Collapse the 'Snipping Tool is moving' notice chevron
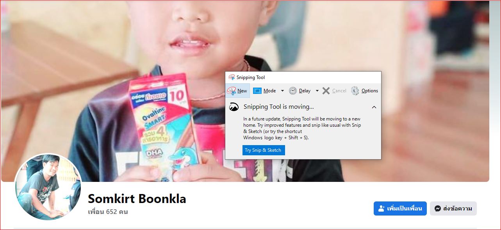Screen dimensions: 501x230 (374, 107)
